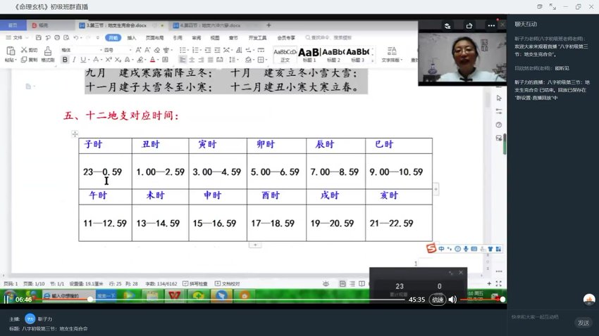The height and width of the screenshot is (336, 599).
Task: Insert a numbered list
Action: (x=197, y=50)
